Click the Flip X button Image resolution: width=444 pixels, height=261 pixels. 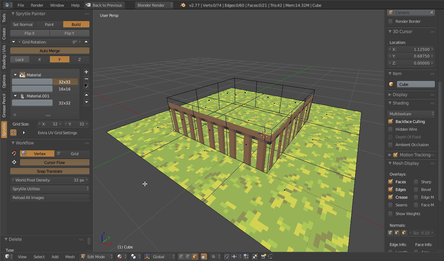(x=30, y=33)
